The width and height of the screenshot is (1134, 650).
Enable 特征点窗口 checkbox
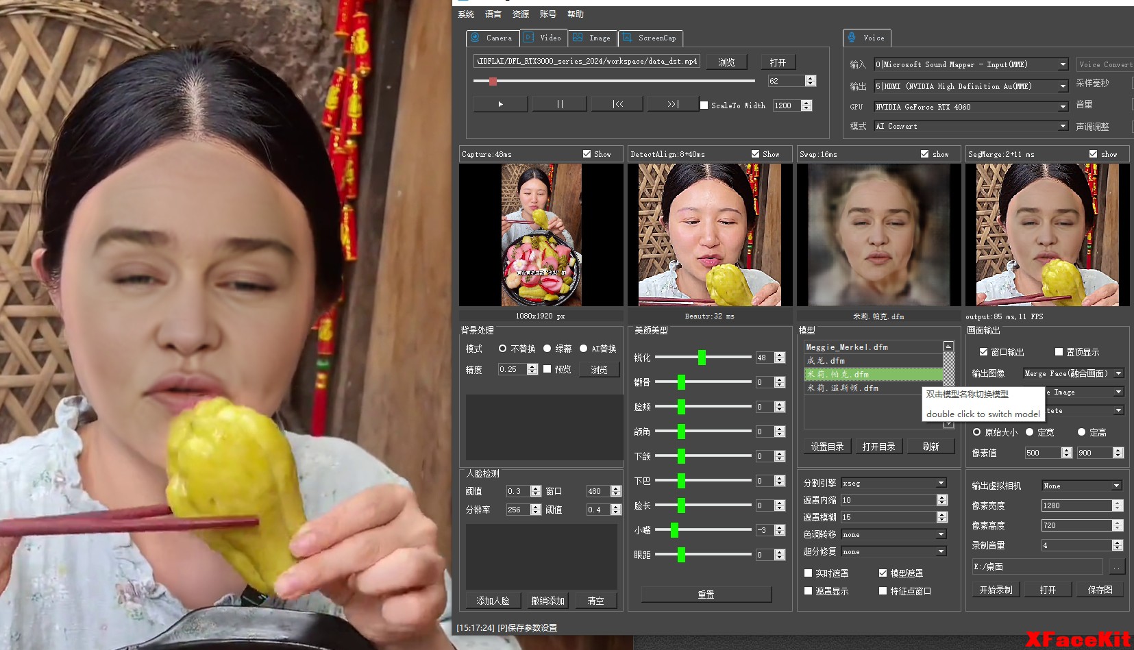pos(883,591)
